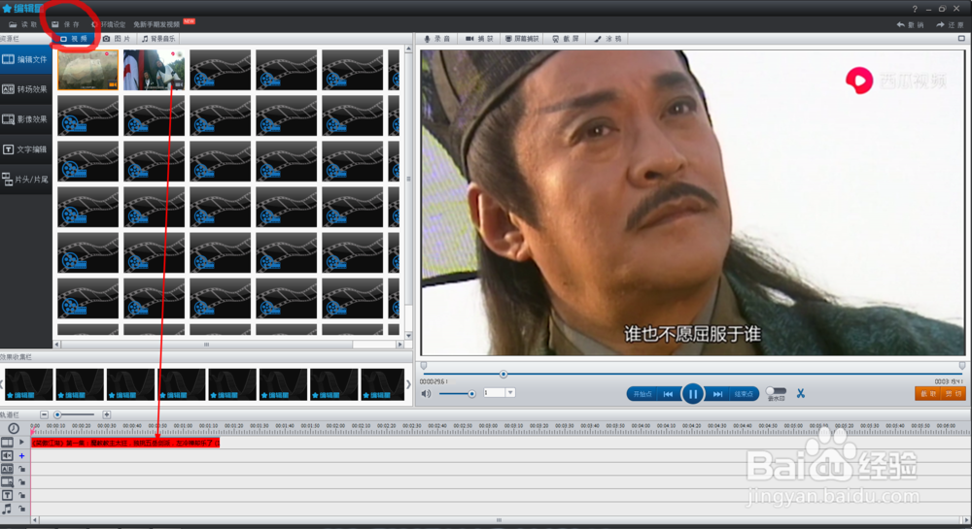Screen dimensions: 972x529
Task: Click the preview playback progress handle
Action: click(x=503, y=374)
